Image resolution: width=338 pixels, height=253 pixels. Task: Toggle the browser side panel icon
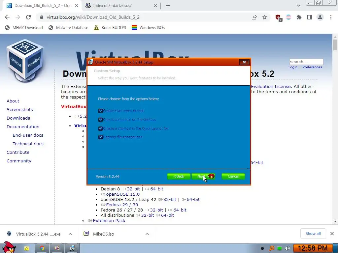310,17
